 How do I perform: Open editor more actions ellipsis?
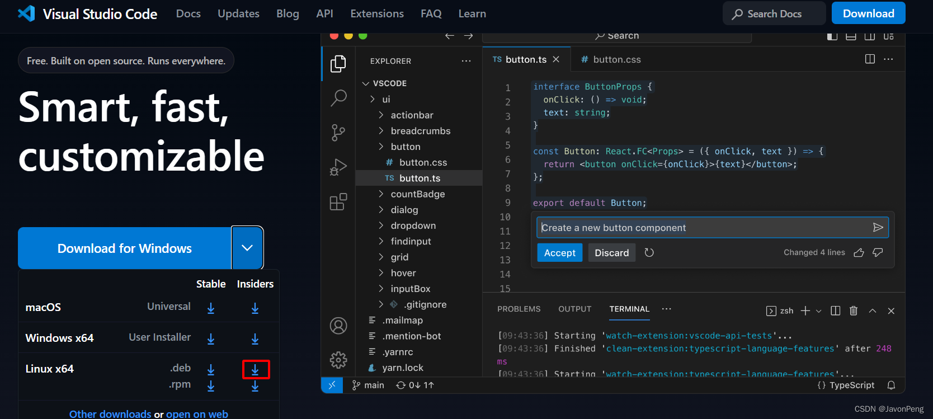tap(888, 59)
